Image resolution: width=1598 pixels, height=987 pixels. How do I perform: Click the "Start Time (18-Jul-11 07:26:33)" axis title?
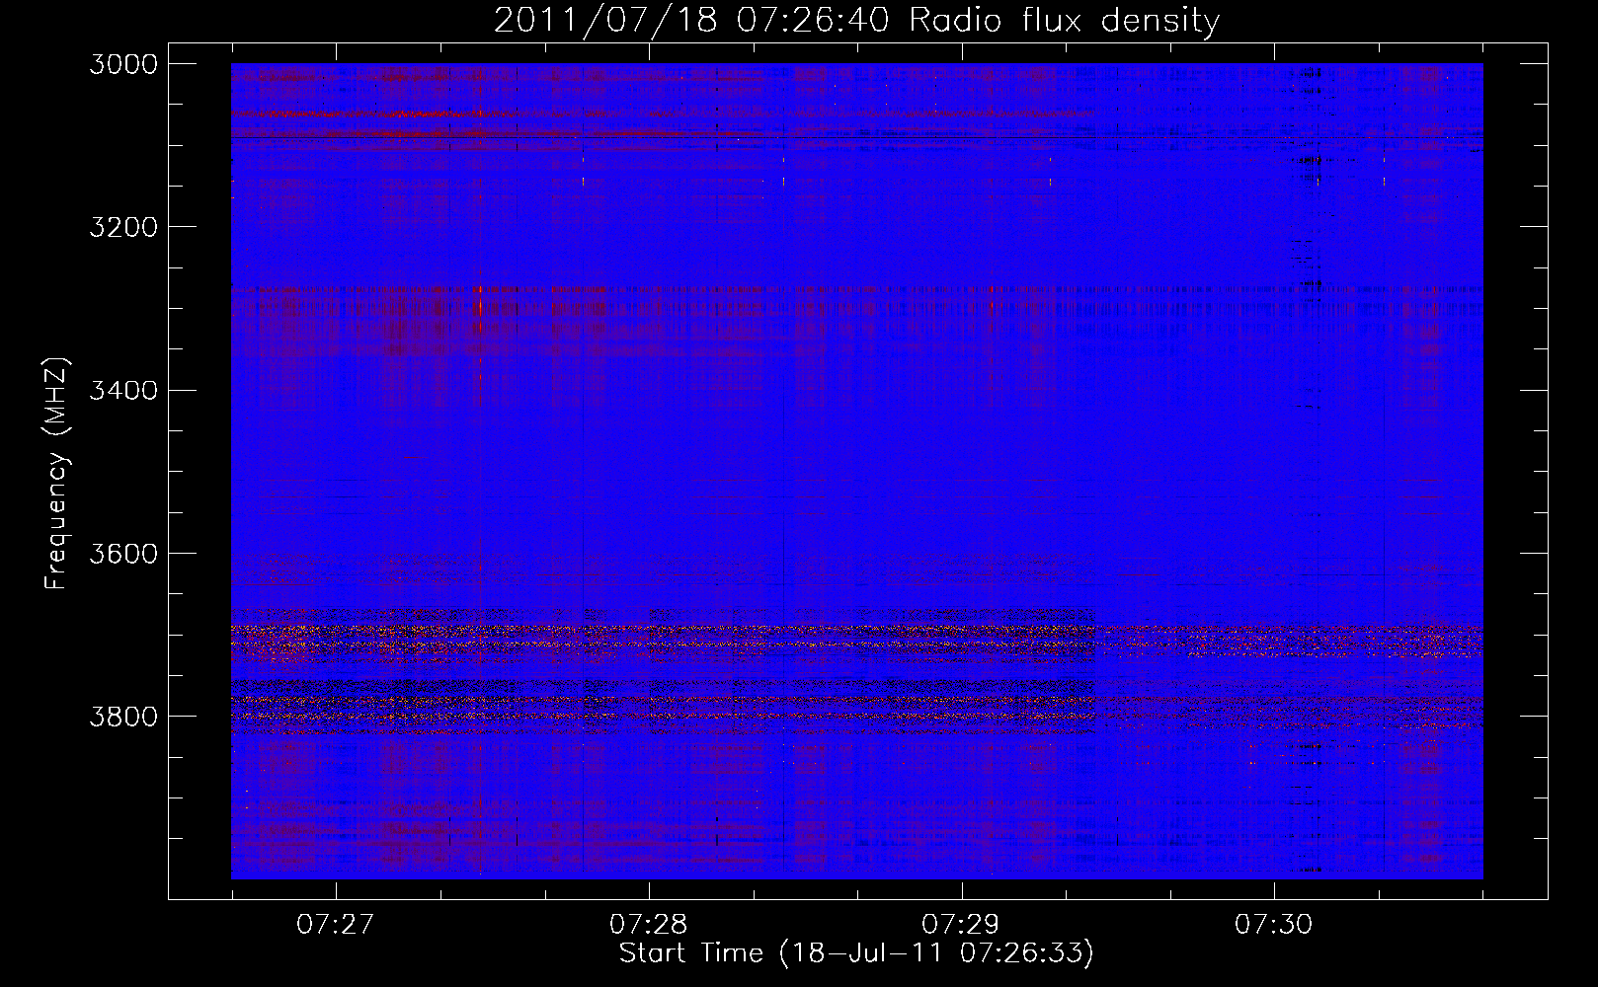point(856,953)
